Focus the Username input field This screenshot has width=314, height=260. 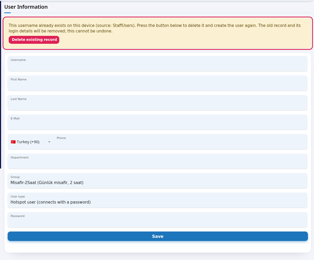[158, 64]
